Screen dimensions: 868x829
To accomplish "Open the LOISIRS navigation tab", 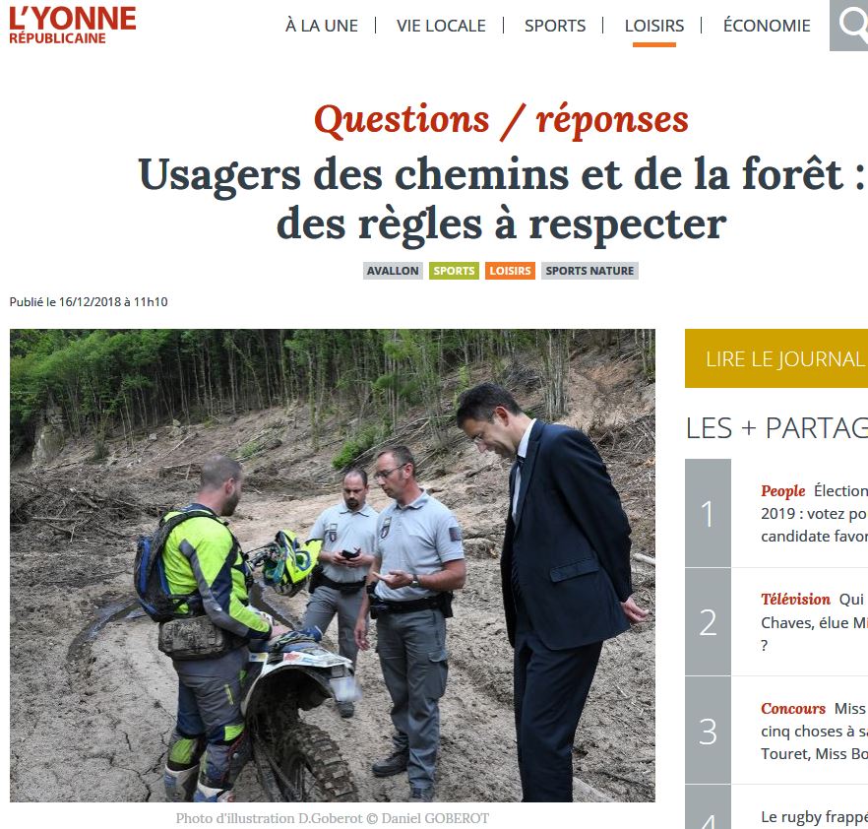I will coord(654,26).
